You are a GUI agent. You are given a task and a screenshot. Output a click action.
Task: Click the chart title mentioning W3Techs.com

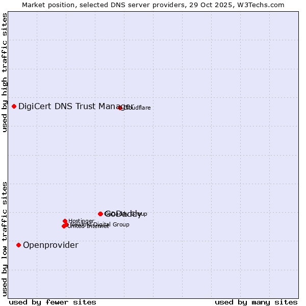(x=153, y=5)
